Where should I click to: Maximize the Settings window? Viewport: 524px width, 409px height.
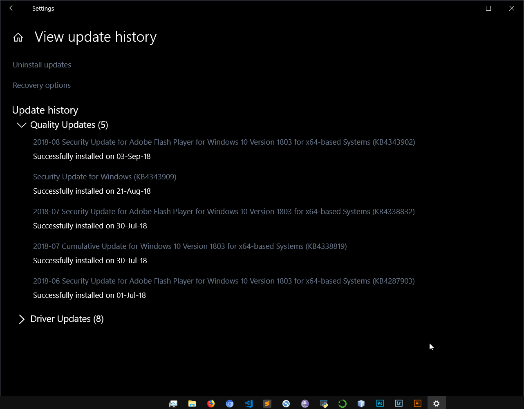(488, 8)
